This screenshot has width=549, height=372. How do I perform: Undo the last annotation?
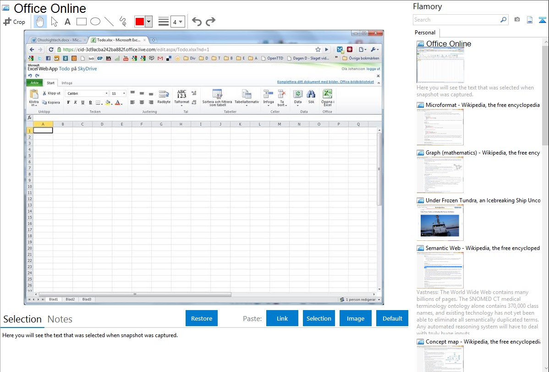[197, 22]
